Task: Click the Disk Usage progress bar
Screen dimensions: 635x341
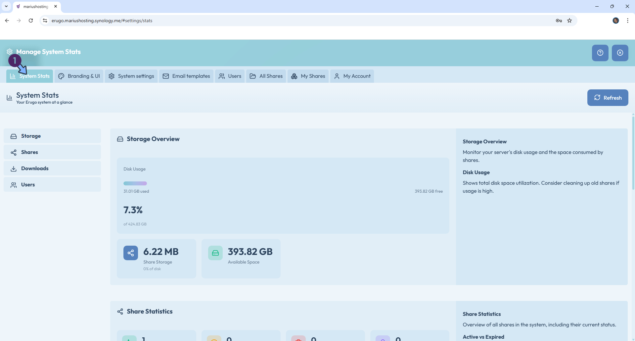Action: (x=135, y=183)
